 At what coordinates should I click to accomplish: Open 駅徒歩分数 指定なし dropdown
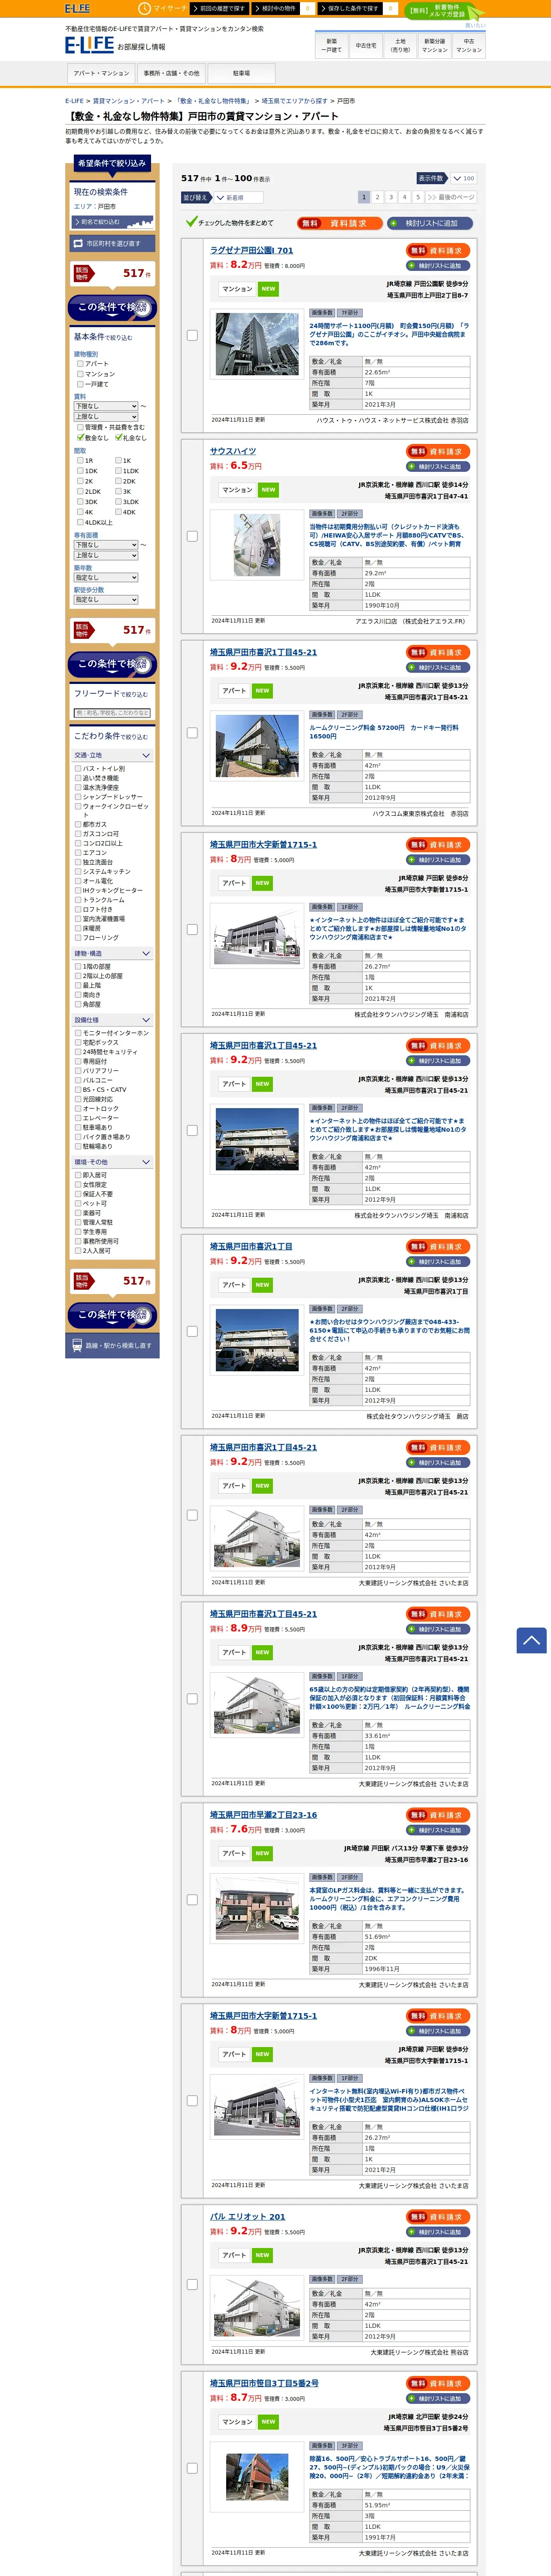(x=106, y=600)
